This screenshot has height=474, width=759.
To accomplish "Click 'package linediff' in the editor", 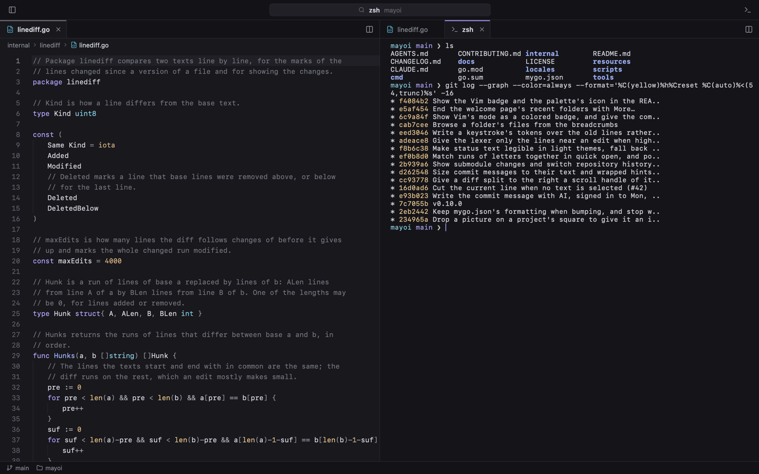I will (66, 82).
